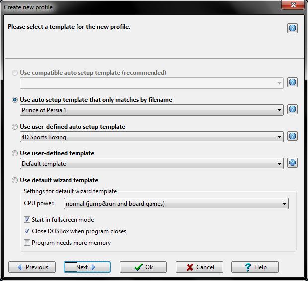The height and width of the screenshot is (281, 308).
Task: Expand the CPU power dropdown
Action: pyautogui.click(x=176, y=203)
